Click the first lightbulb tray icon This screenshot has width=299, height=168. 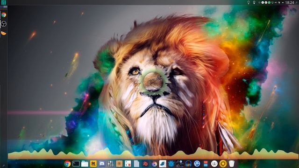click(x=249, y=2)
